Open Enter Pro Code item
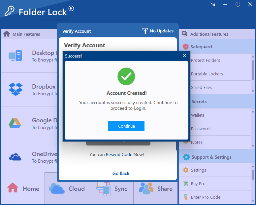 215,197
